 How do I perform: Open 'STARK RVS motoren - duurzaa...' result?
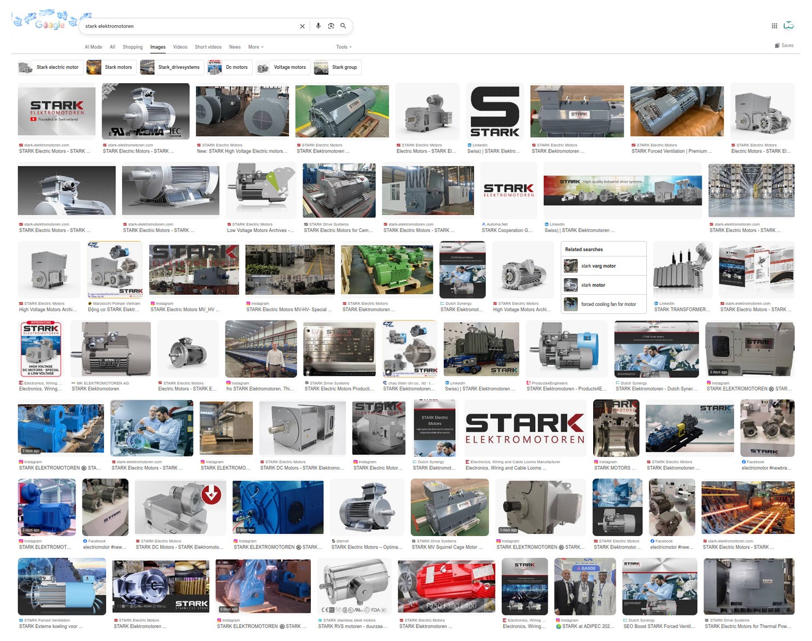pos(352,627)
